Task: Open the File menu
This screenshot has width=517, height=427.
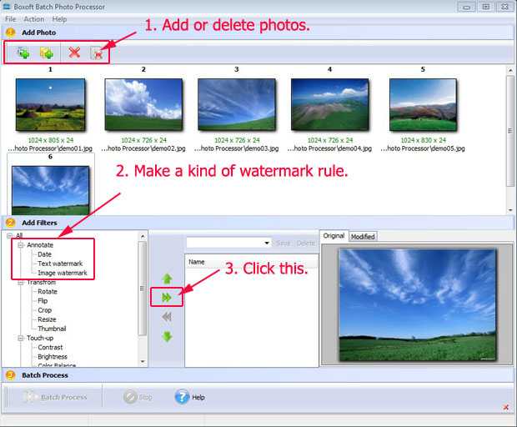Action: (x=10, y=19)
